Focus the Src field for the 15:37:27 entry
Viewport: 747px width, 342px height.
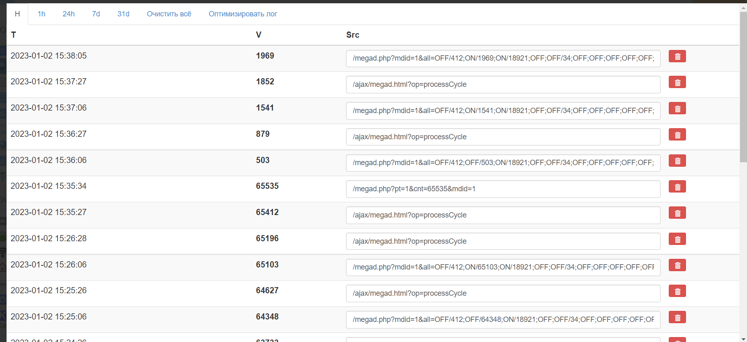[x=503, y=84]
